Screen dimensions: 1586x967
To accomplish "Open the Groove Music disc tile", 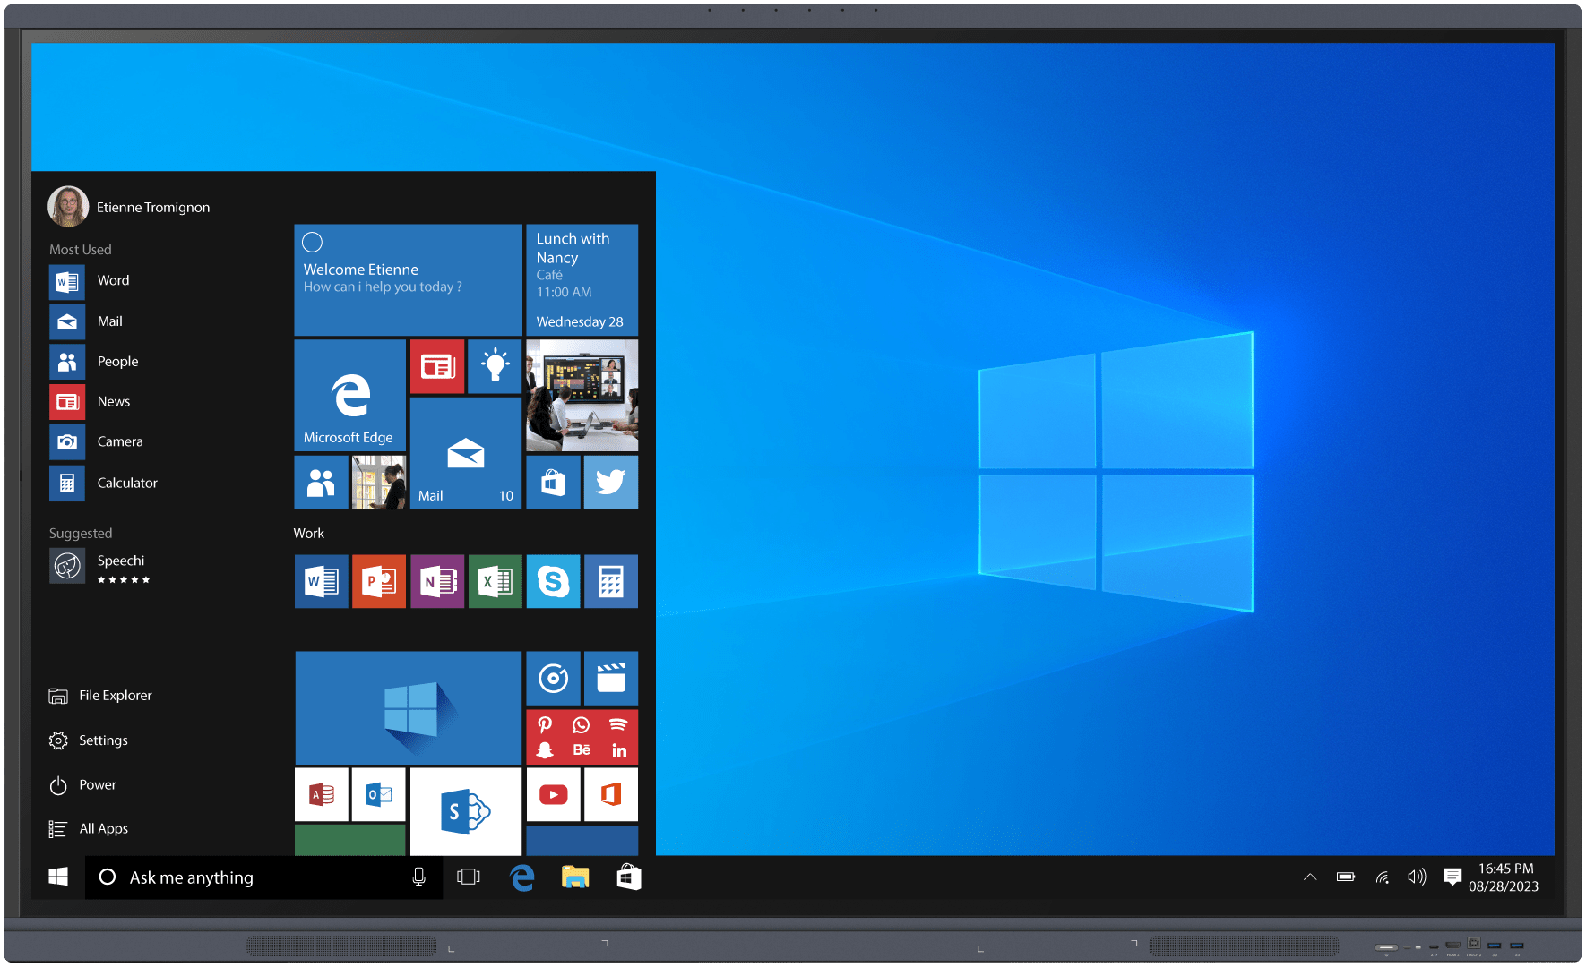I will click(553, 679).
